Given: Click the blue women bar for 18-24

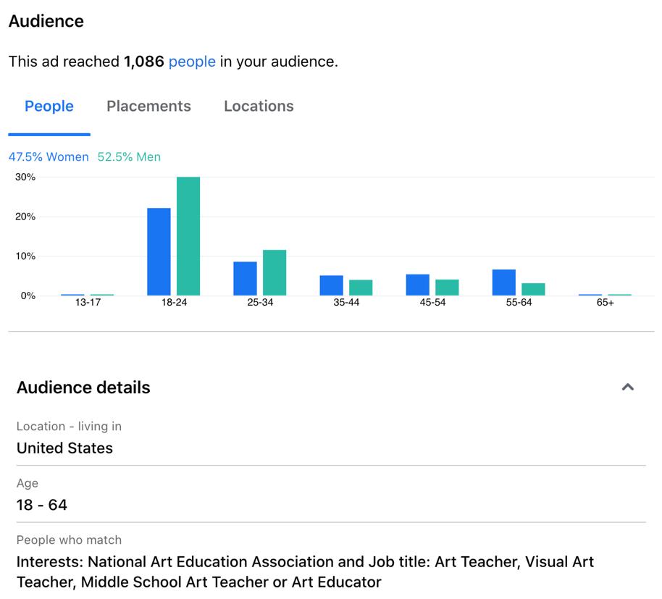Looking at the screenshot, I should (x=159, y=251).
